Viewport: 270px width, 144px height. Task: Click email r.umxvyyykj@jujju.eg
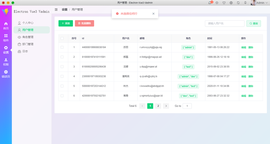pyautogui.click(x=151, y=47)
